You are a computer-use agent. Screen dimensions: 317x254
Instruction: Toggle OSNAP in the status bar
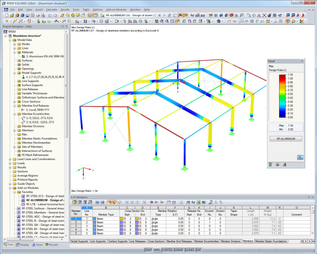coord(178,250)
